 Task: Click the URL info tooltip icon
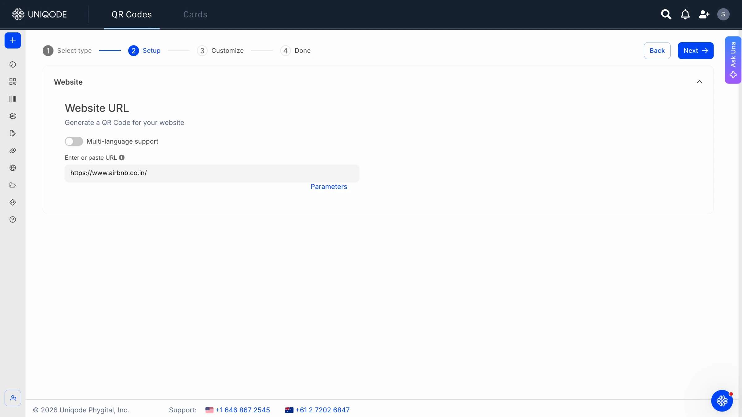122,158
